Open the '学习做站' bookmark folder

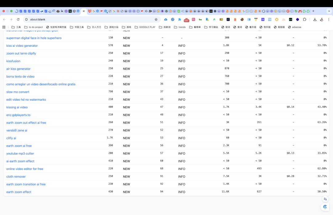[211, 27]
